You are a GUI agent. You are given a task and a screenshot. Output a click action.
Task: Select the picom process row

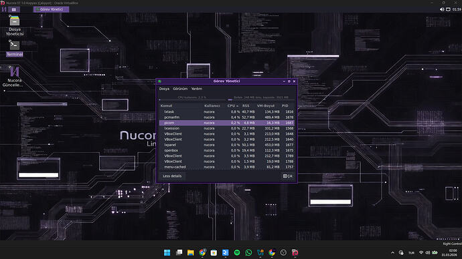(x=227, y=123)
